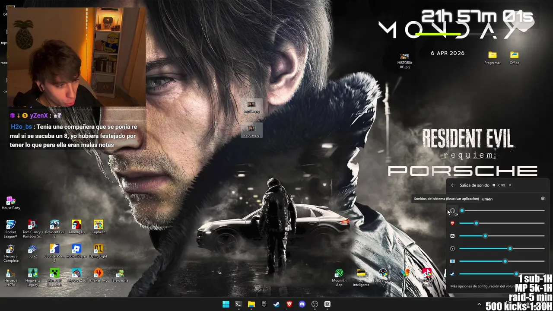This screenshot has width=553, height=311.
Task: Open Epic Games Launcher from taskbar
Action: click(x=264, y=304)
